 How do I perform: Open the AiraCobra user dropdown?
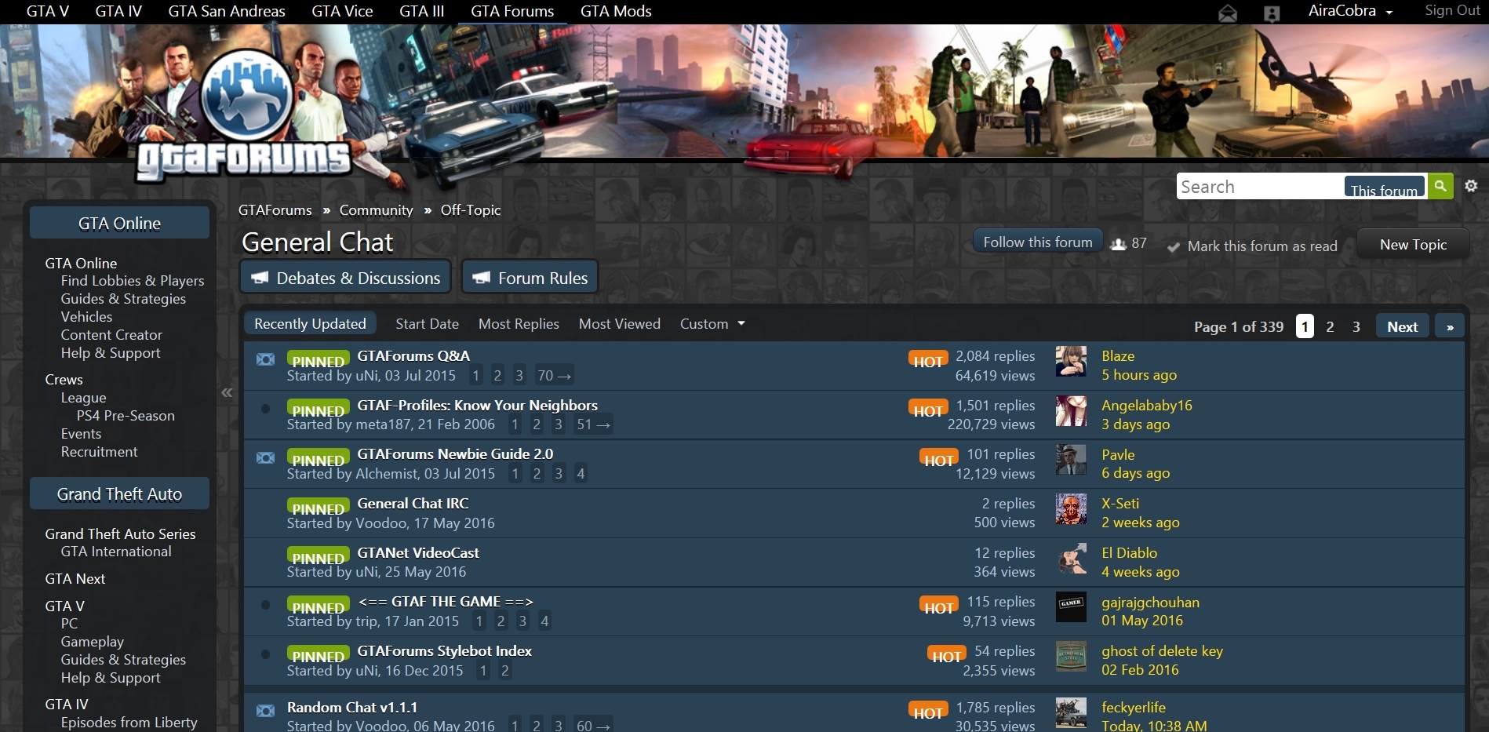click(1350, 11)
